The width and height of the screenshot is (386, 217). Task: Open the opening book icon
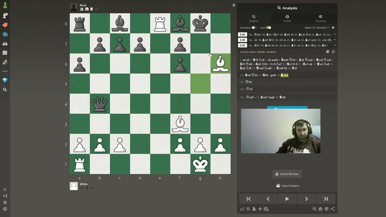(327, 52)
